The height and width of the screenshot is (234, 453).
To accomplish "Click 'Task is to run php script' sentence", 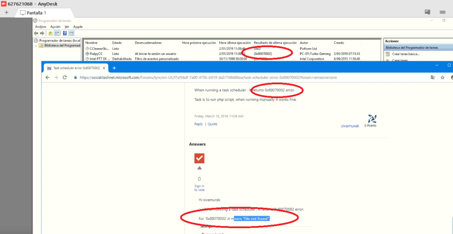I will point(246,100).
